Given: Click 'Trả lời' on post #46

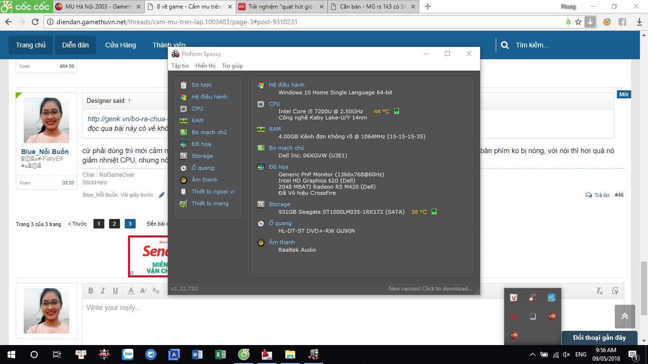Looking at the screenshot, I should point(597,195).
